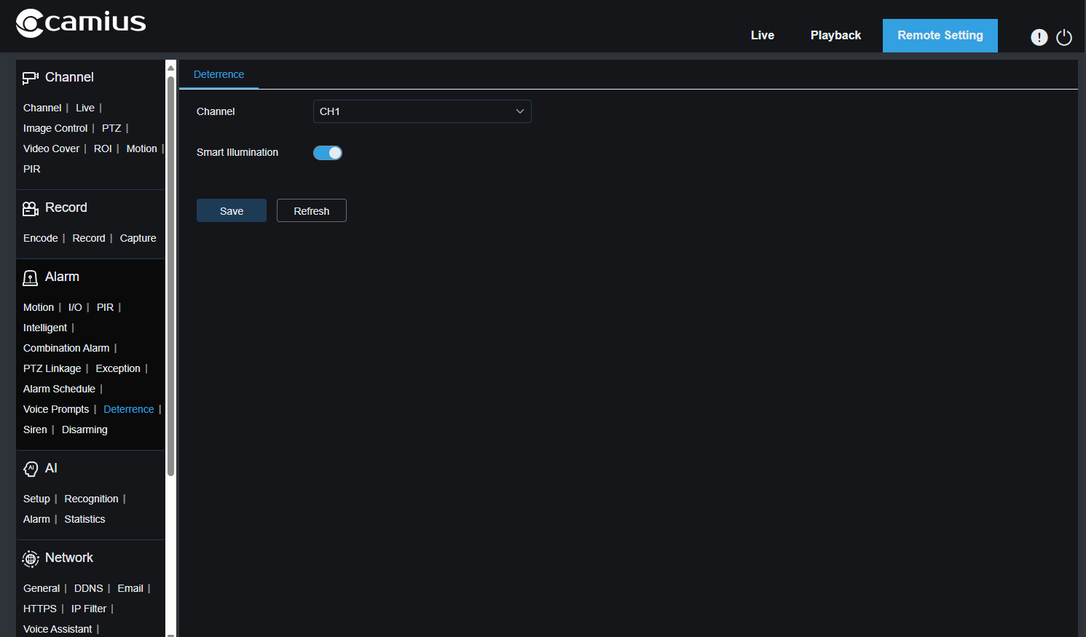
Task: Open the PTZ channel settings
Action: coord(111,127)
